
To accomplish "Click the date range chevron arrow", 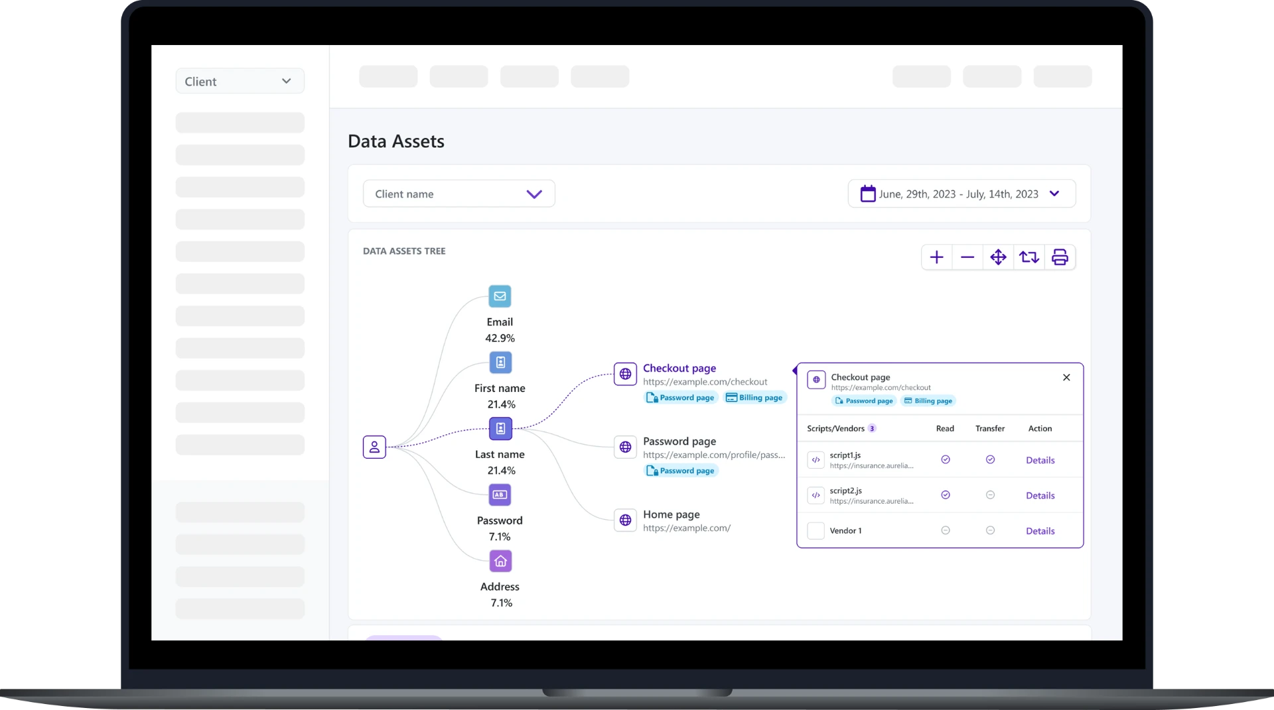I will tap(1054, 194).
